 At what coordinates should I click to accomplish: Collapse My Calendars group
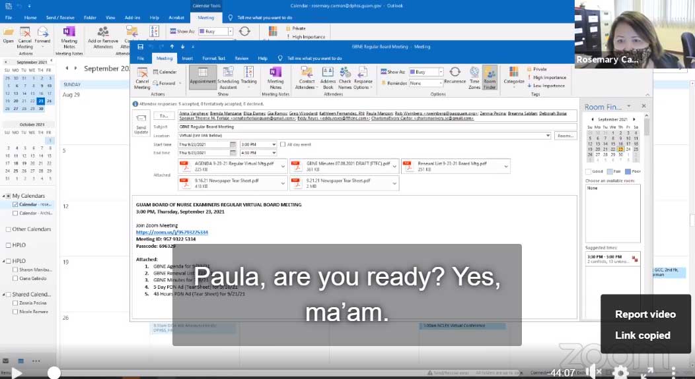4,196
